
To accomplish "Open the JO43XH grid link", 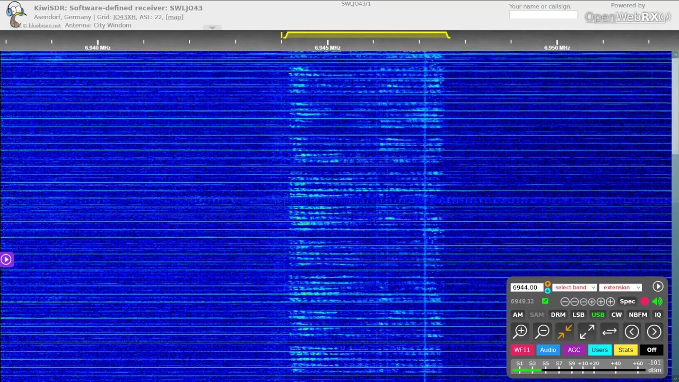I will (125, 17).
